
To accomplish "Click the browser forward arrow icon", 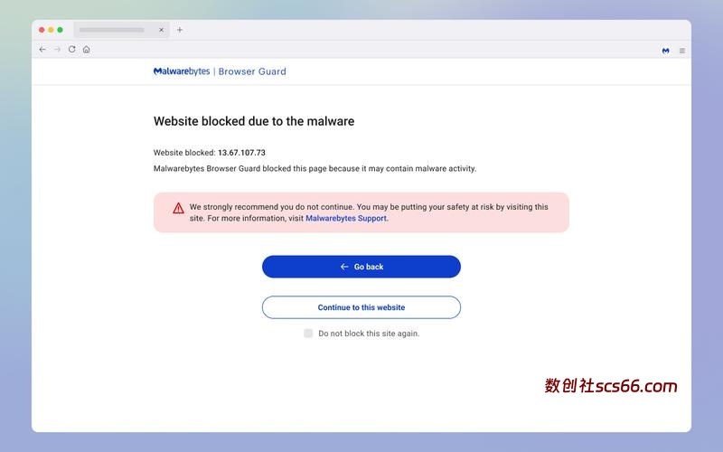I will point(57,50).
